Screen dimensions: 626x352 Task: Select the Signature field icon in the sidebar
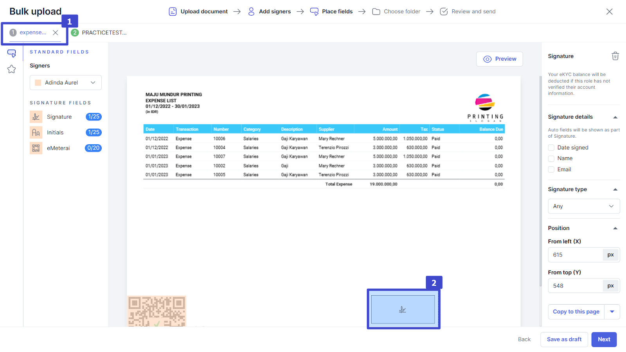pos(36,117)
